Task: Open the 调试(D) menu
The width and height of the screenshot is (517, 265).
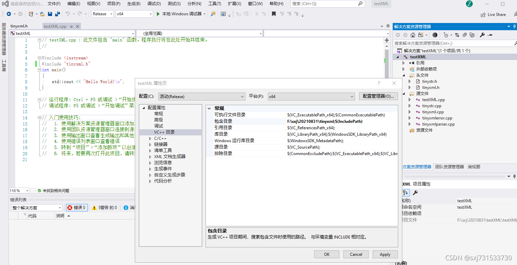Action: 154,4
